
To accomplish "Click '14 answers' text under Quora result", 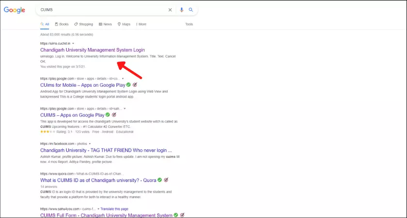I will [x=48, y=187].
